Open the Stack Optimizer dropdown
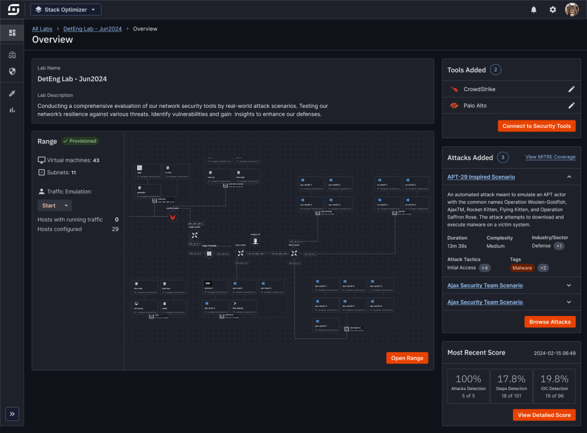 coord(65,10)
